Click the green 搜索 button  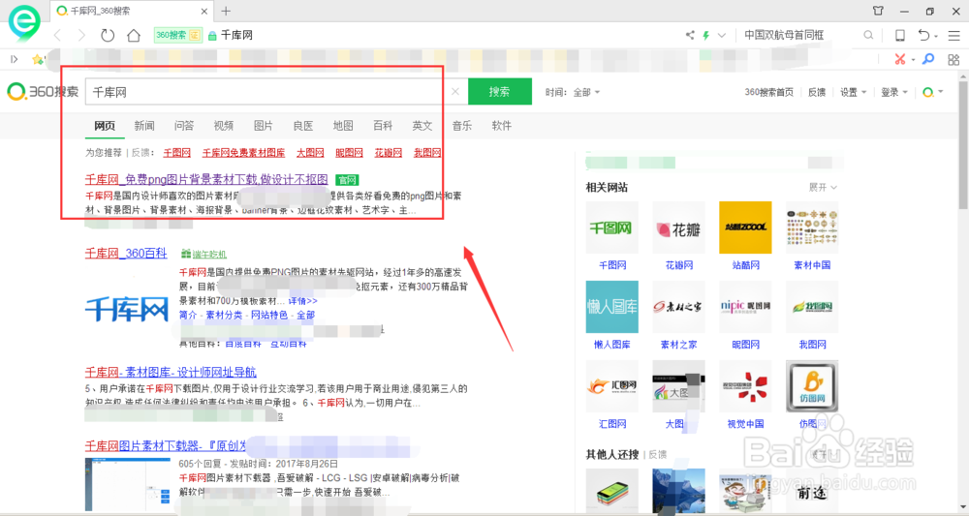(500, 91)
